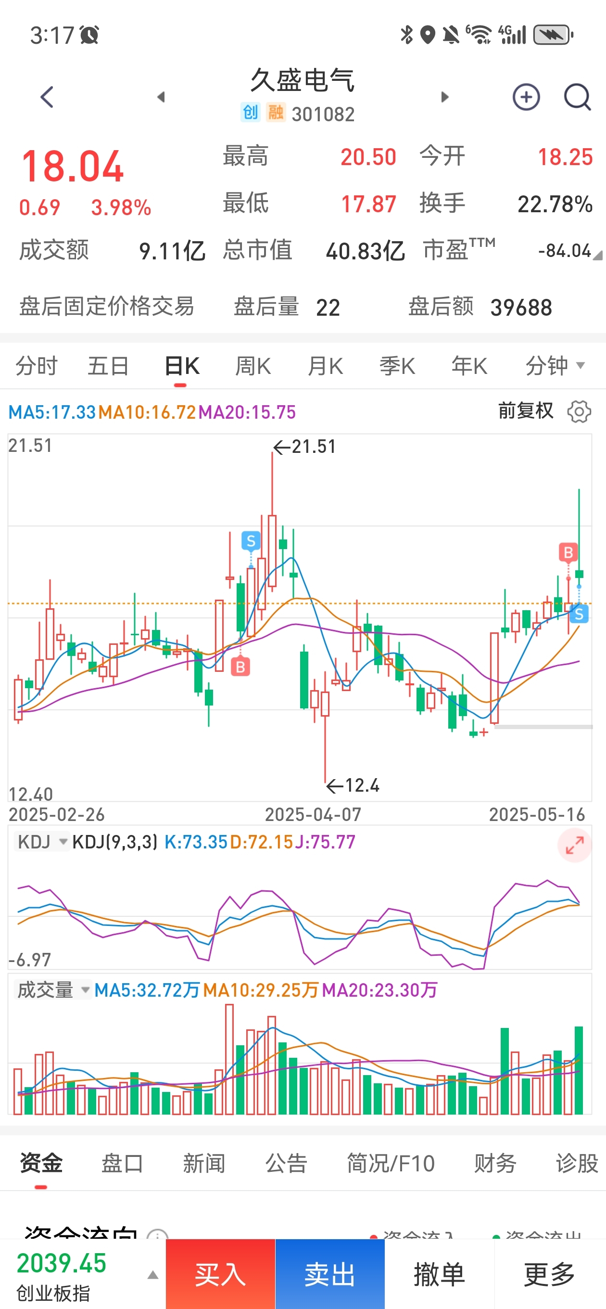This screenshot has width=606, height=1309.
Task: Tap the MA5:17.33 legend value
Action: pyautogui.click(x=52, y=412)
